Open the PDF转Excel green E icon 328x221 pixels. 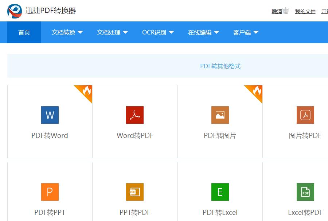click(x=220, y=192)
